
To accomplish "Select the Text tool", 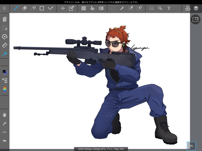I will [x=169, y=8].
